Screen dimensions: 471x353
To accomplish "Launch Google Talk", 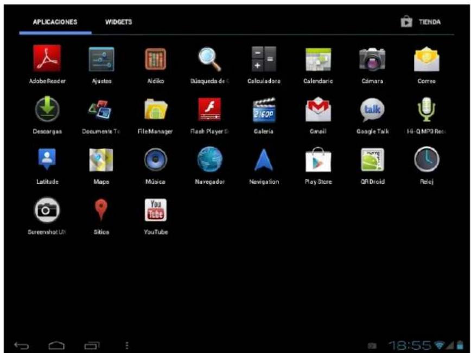I will (374, 110).
